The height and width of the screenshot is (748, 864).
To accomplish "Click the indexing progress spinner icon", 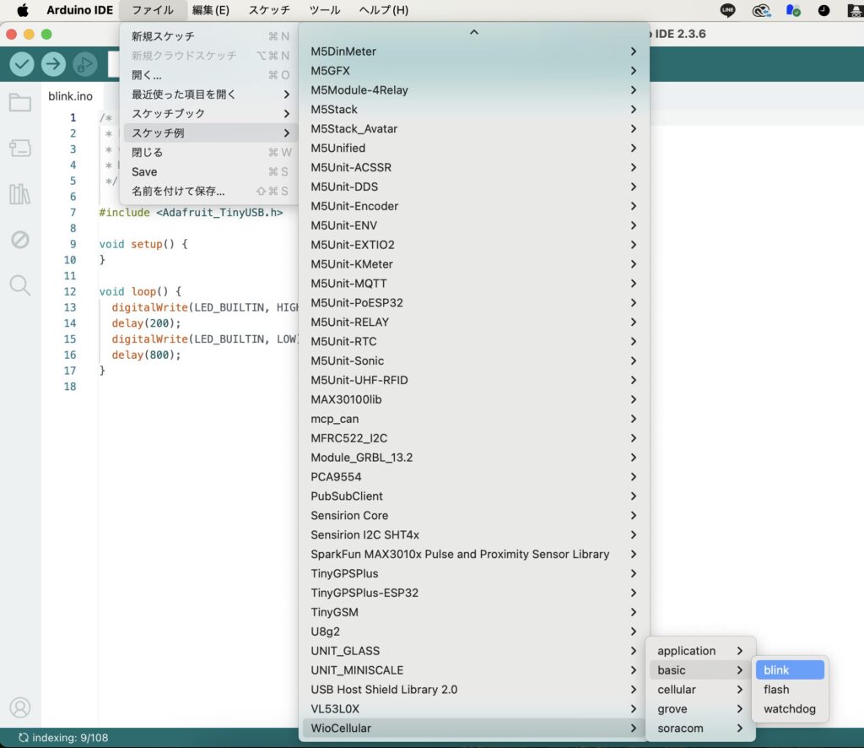I will 23,738.
